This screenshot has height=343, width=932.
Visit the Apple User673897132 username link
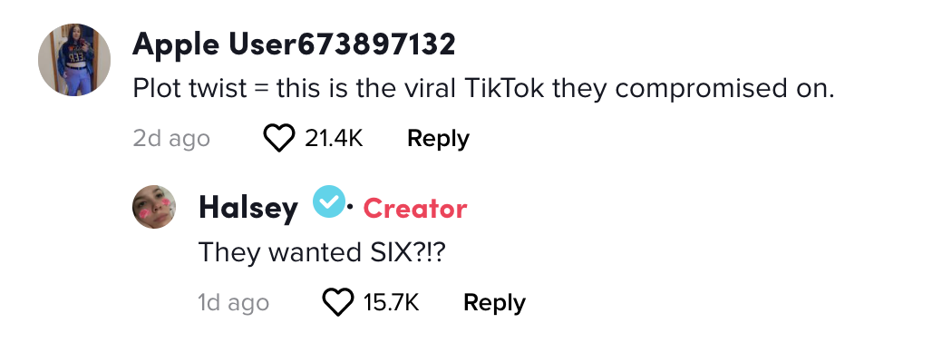coord(295,44)
